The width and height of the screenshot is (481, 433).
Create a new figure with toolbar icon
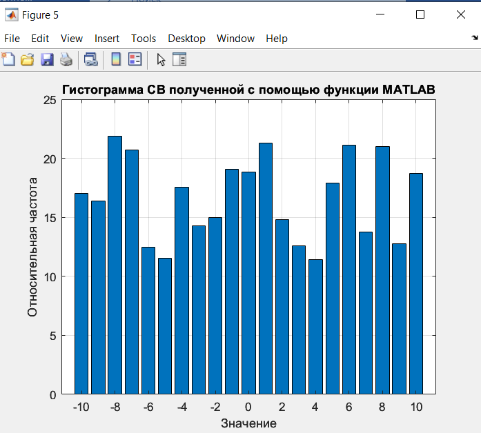(x=8, y=59)
